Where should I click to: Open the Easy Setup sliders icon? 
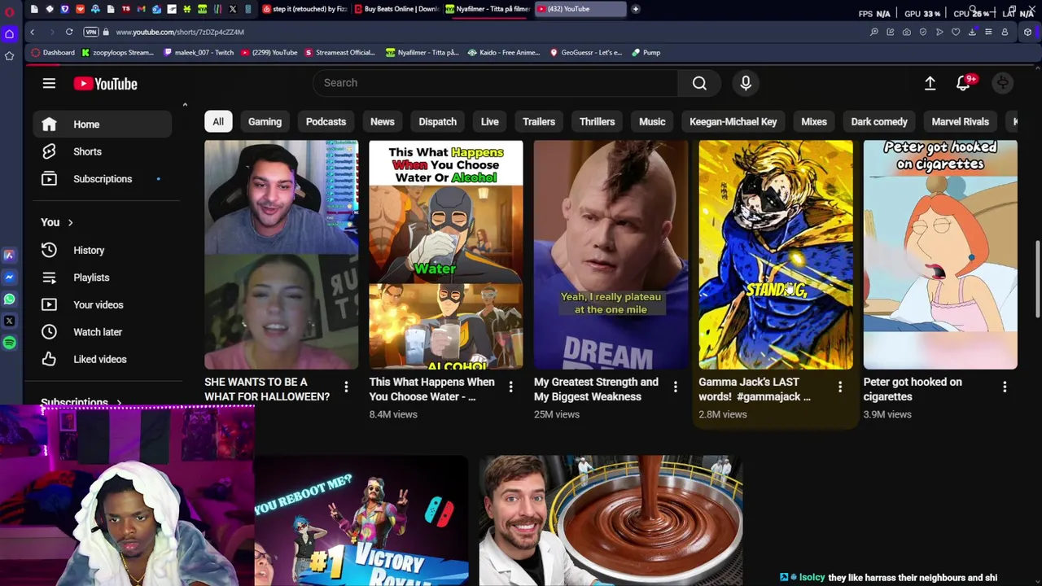click(x=988, y=32)
